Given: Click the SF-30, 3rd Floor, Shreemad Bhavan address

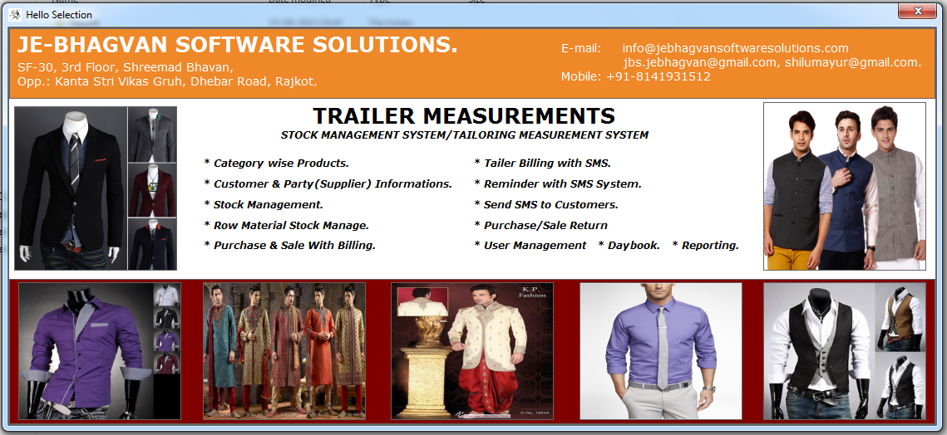Looking at the screenshot, I should tap(126, 67).
